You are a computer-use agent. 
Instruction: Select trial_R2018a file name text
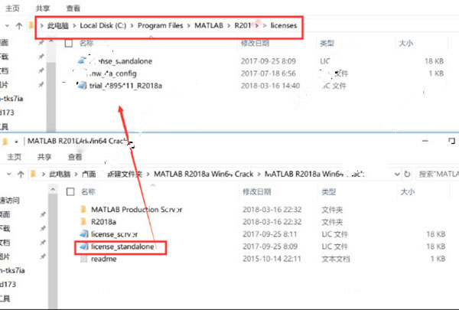[x=125, y=86]
